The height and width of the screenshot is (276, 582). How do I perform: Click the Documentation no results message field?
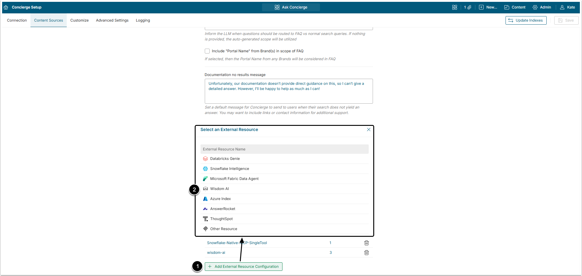click(x=289, y=91)
